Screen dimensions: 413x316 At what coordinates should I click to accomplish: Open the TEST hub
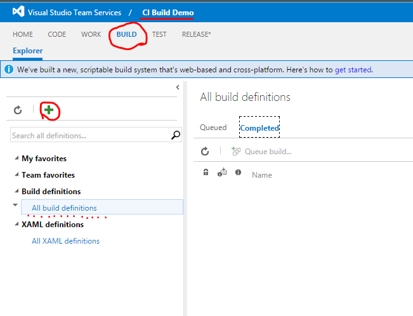pos(159,34)
